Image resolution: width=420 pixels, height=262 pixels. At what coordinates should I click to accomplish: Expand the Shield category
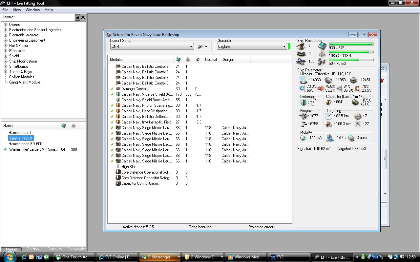pos(5,56)
